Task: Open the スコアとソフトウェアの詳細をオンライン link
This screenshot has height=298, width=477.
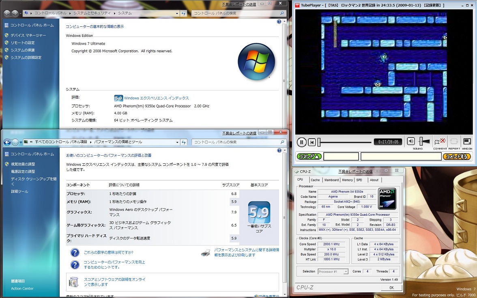Action: tap(115, 282)
